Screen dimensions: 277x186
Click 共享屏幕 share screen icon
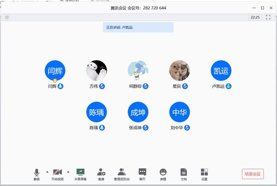[80, 173]
